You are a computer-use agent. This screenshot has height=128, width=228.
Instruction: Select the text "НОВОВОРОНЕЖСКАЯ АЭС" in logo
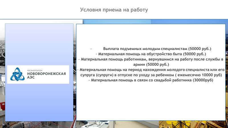pos(46,75)
